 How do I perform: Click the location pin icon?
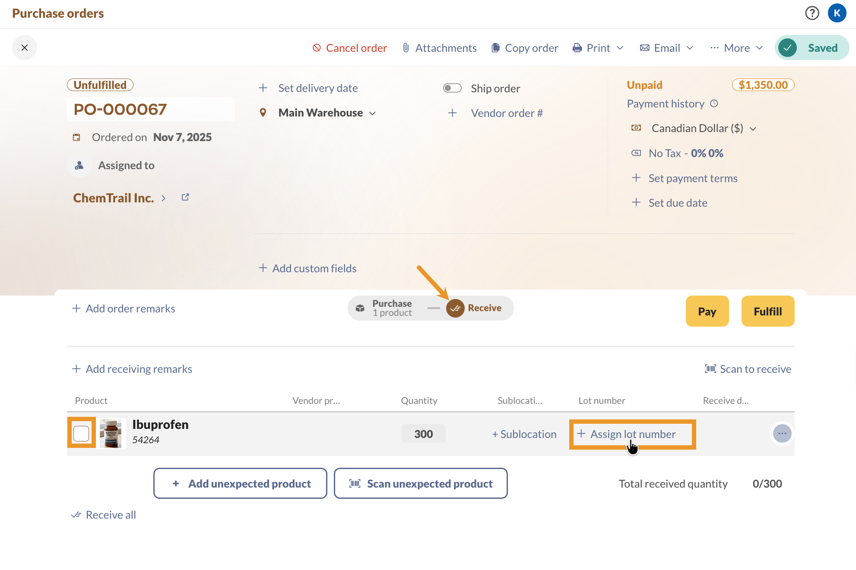pos(263,113)
